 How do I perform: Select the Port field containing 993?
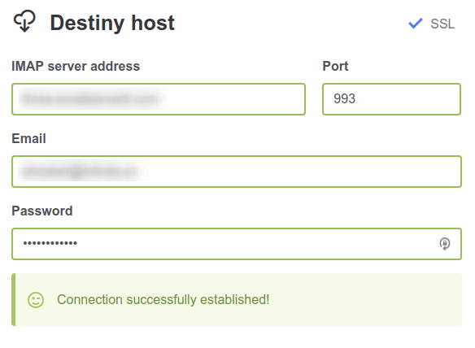point(391,99)
